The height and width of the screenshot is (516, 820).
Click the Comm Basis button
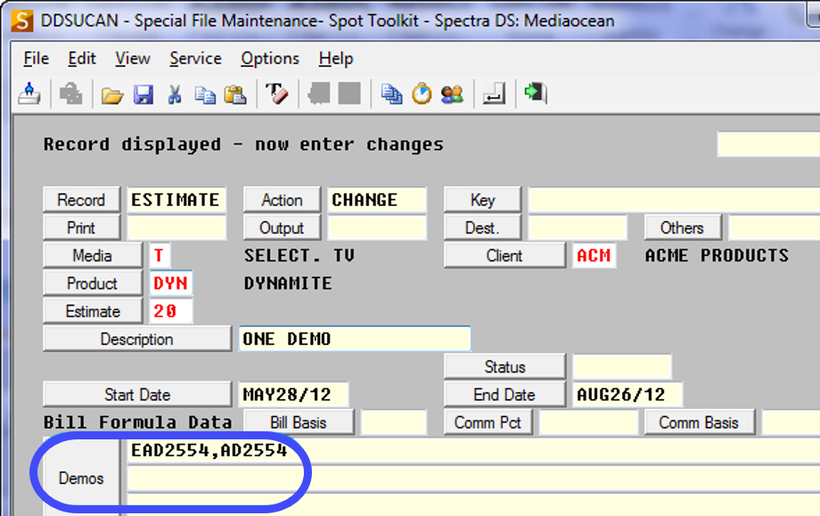point(699,422)
